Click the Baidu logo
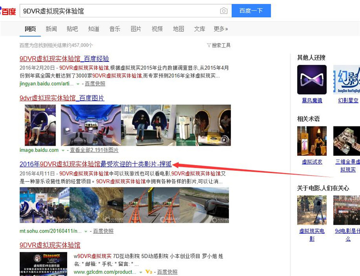Viewport: 360px width, 276px height. coord(8,11)
